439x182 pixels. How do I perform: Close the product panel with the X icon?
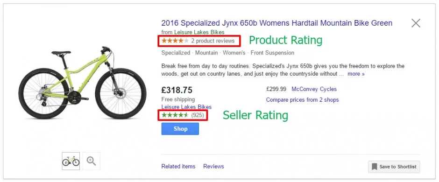tap(416, 23)
